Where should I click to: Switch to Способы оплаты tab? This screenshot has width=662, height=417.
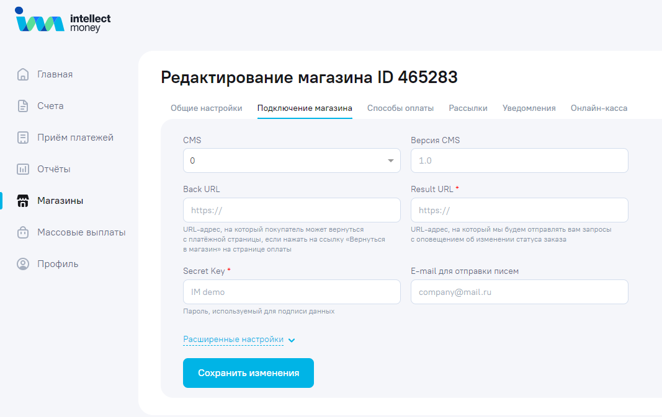(400, 108)
